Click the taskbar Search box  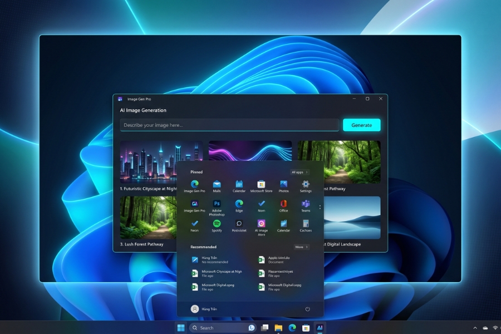point(223,328)
